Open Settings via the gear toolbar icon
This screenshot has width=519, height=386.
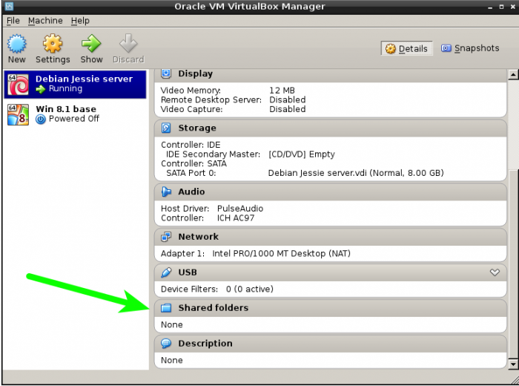point(53,43)
